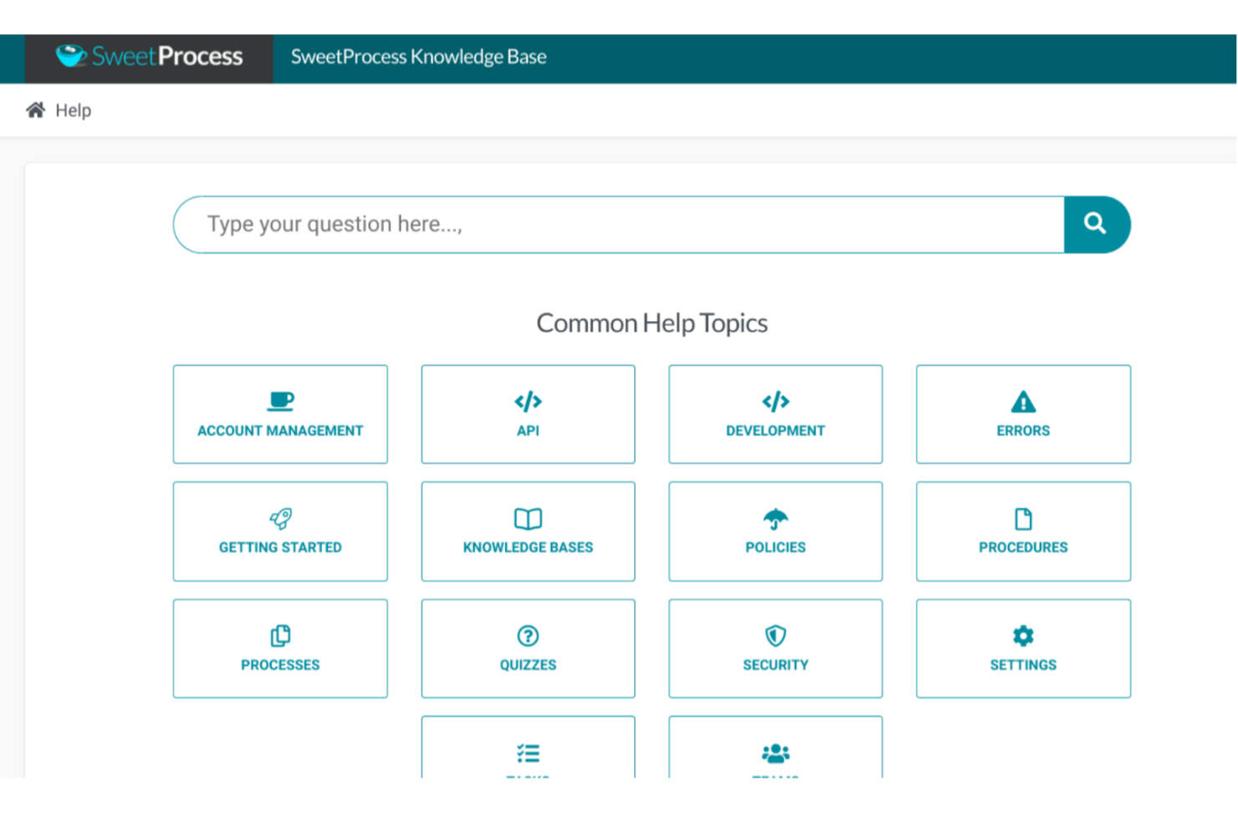Select the Knowledge Bases open book icon
1238x826 pixels.
(x=528, y=518)
